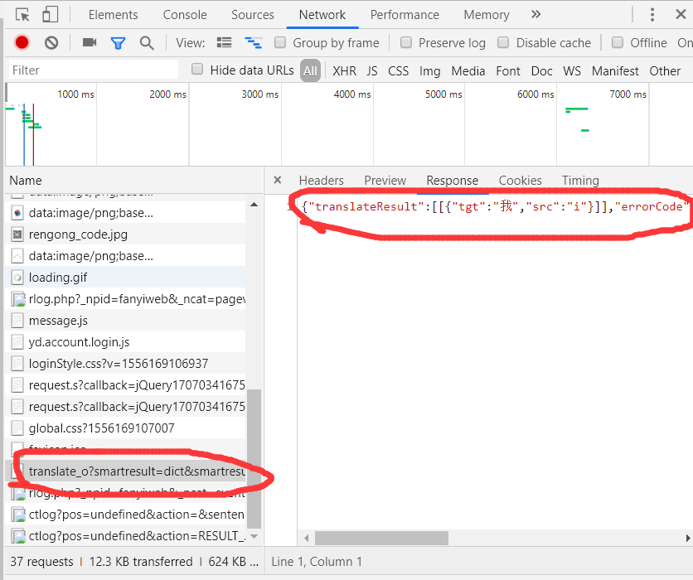This screenshot has height=580, width=693.
Task: Filter requests by JS
Action: pyautogui.click(x=372, y=70)
